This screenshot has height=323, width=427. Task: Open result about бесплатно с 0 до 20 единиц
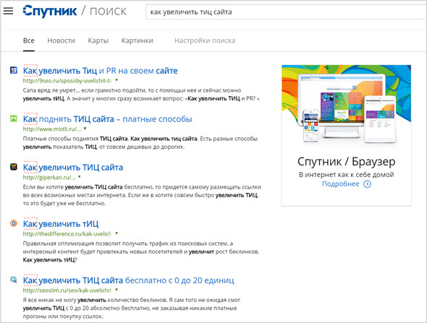coord(129,280)
